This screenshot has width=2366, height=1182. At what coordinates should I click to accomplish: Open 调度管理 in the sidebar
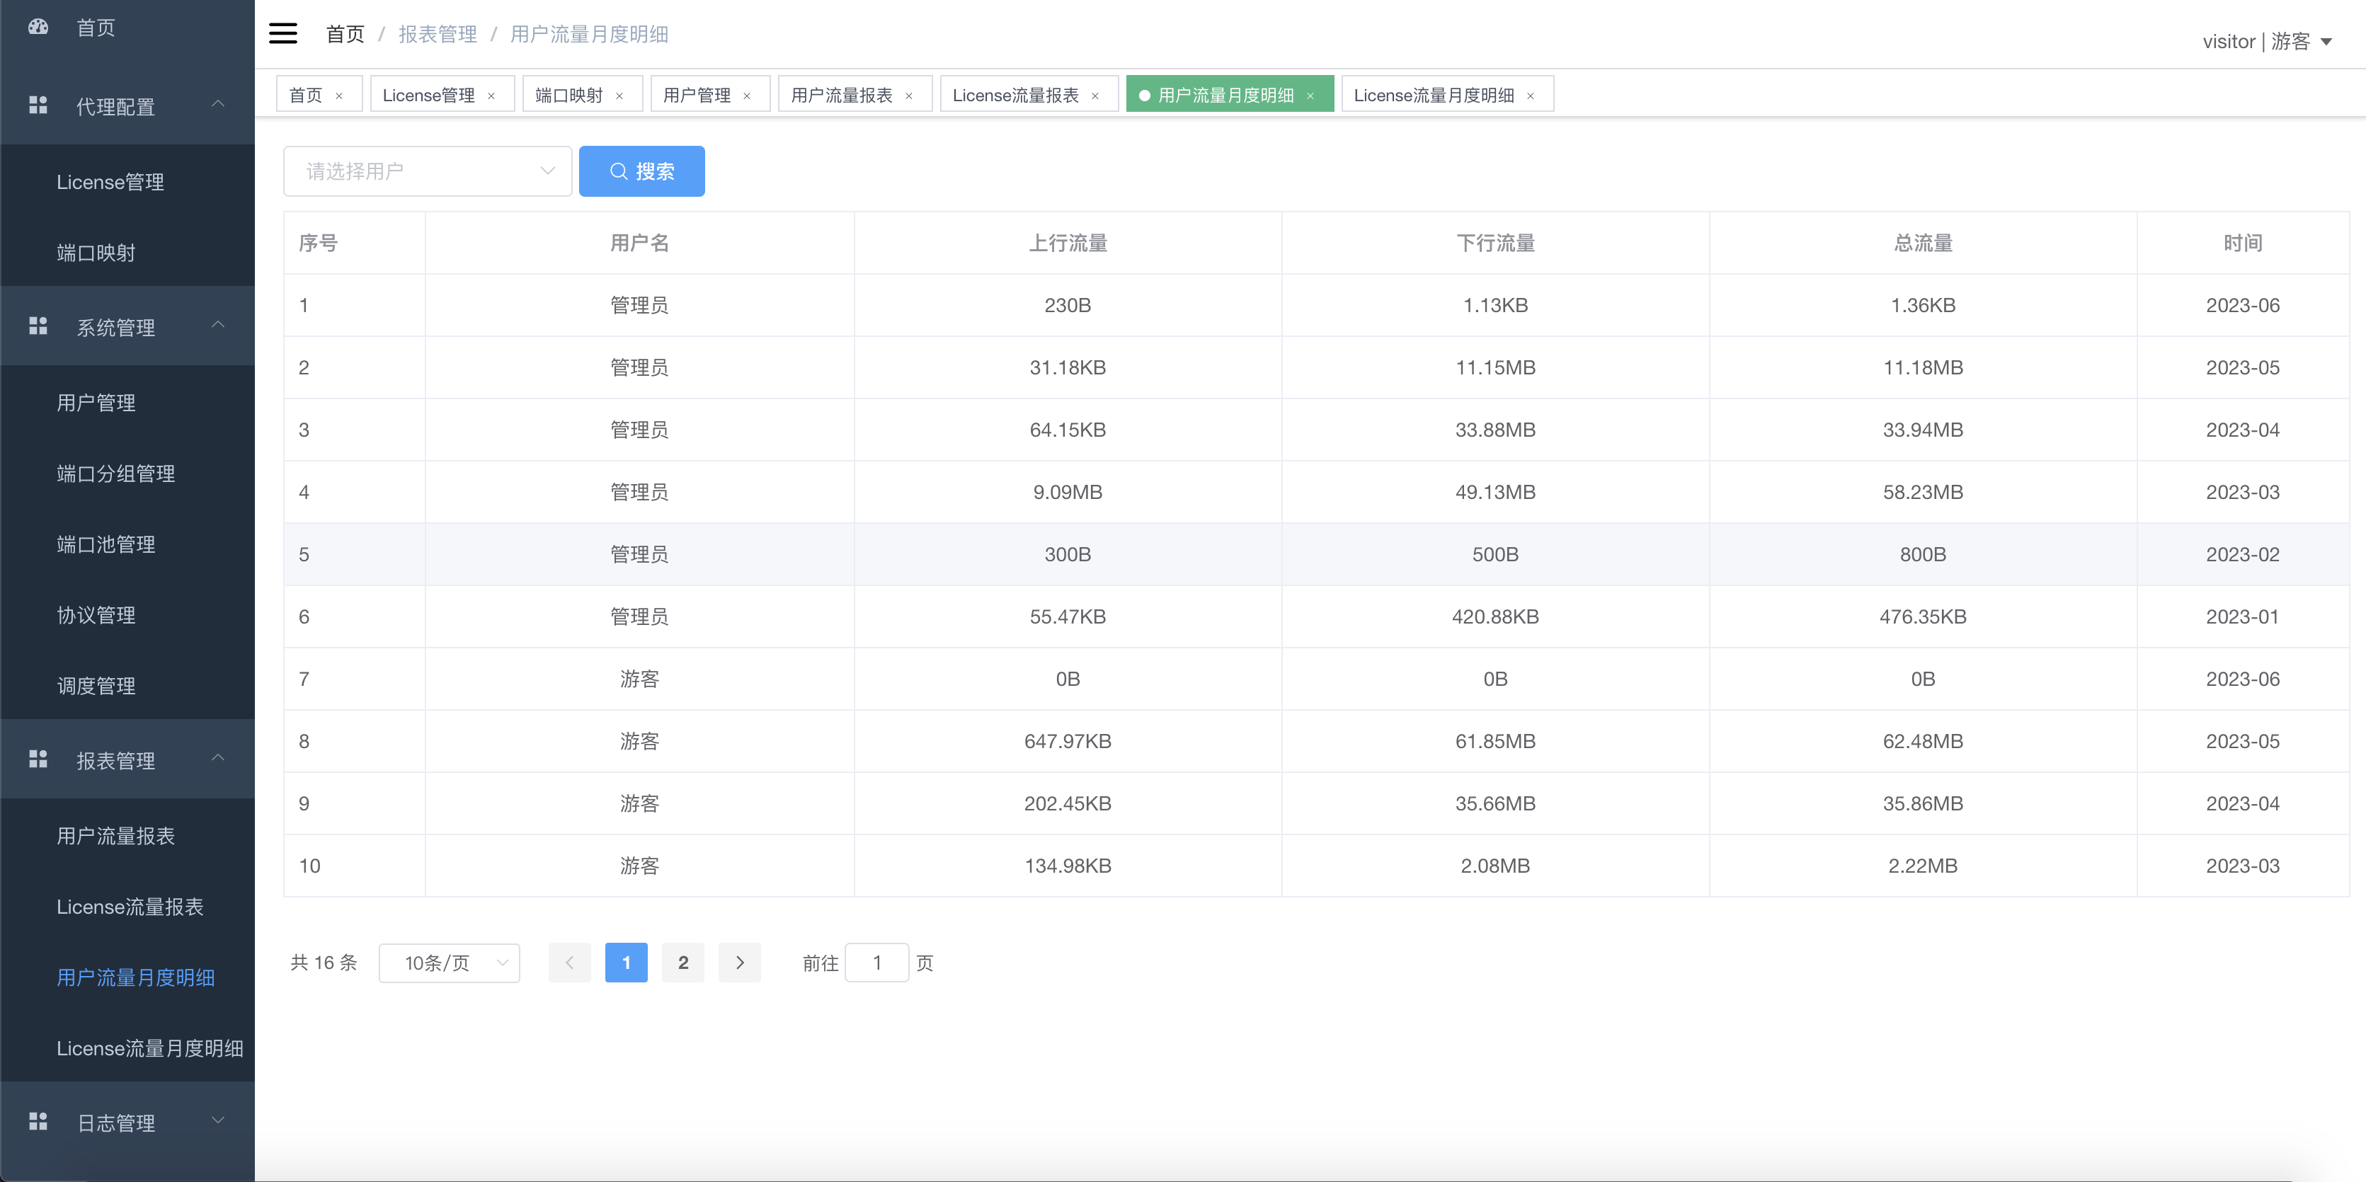(x=127, y=685)
